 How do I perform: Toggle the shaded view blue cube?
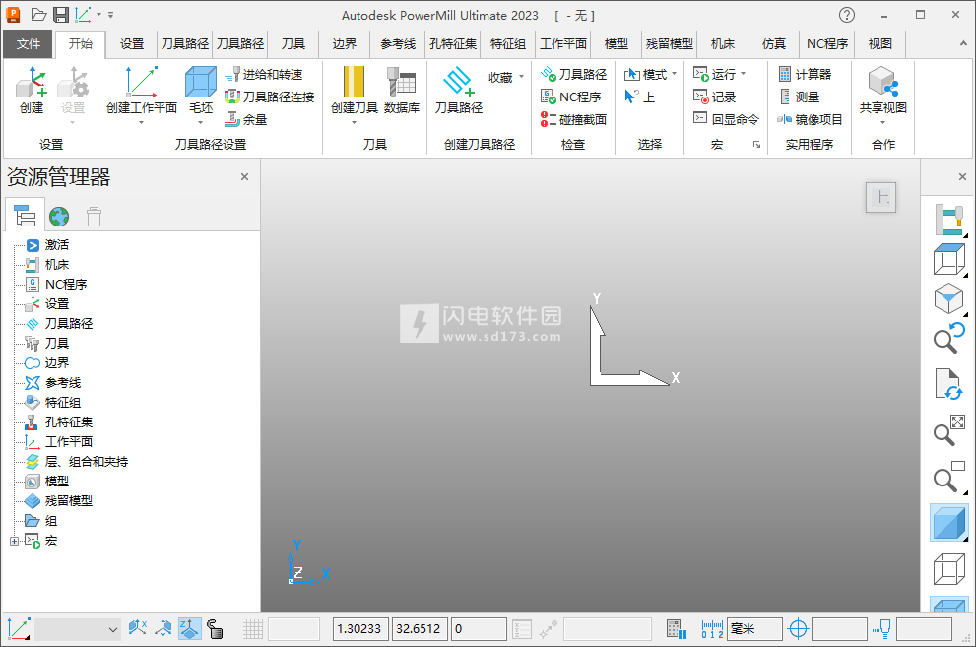click(948, 523)
